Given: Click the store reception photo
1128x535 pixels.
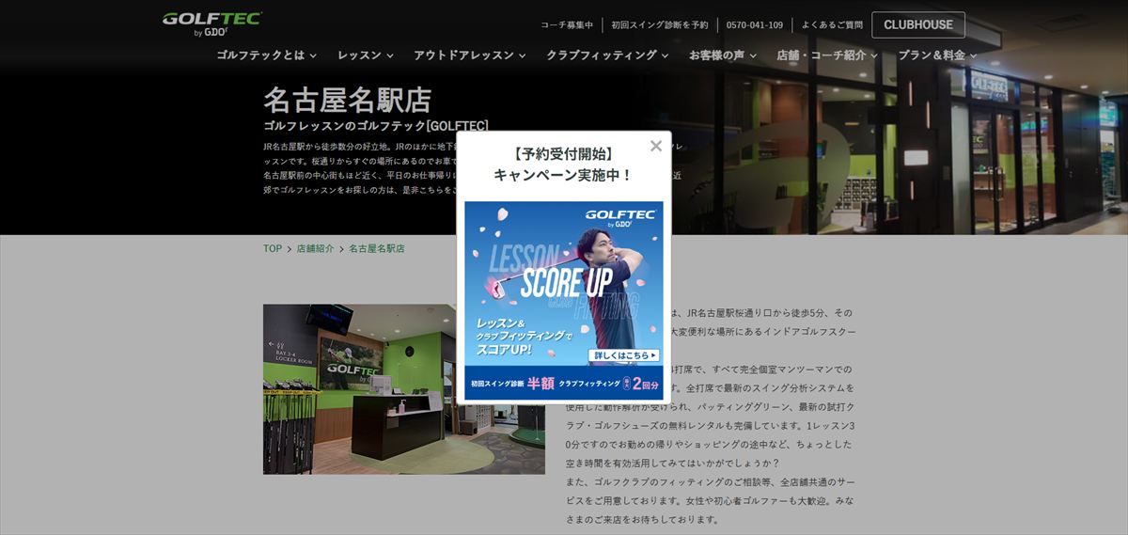Looking at the screenshot, I should click(404, 388).
